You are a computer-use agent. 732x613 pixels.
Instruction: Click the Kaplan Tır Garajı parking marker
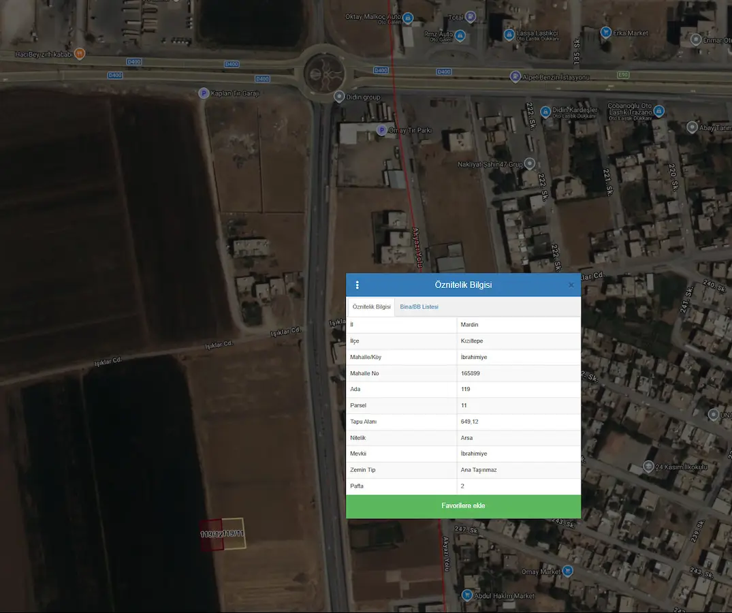pos(204,93)
